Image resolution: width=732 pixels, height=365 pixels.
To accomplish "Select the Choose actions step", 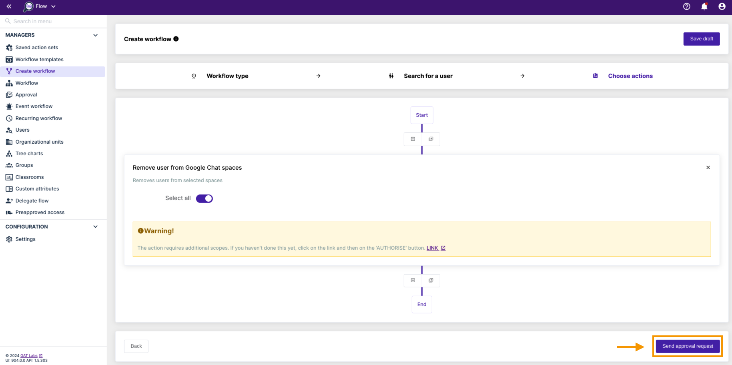I will [x=630, y=76].
